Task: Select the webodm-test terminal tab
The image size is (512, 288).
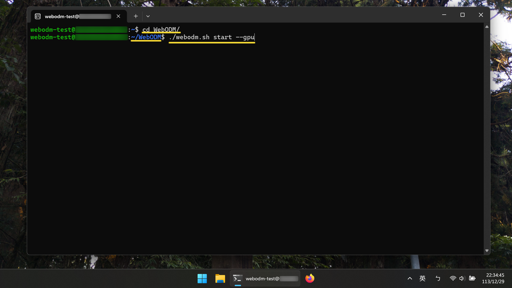Action: point(79,16)
